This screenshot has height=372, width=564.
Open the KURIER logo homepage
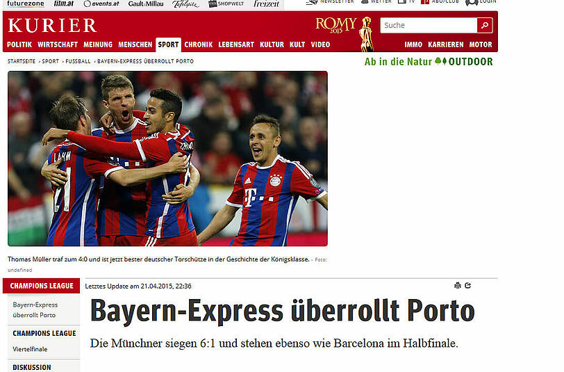[x=52, y=26]
